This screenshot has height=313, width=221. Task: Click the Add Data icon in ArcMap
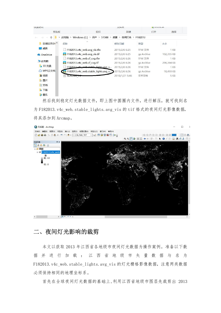tap(68, 135)
